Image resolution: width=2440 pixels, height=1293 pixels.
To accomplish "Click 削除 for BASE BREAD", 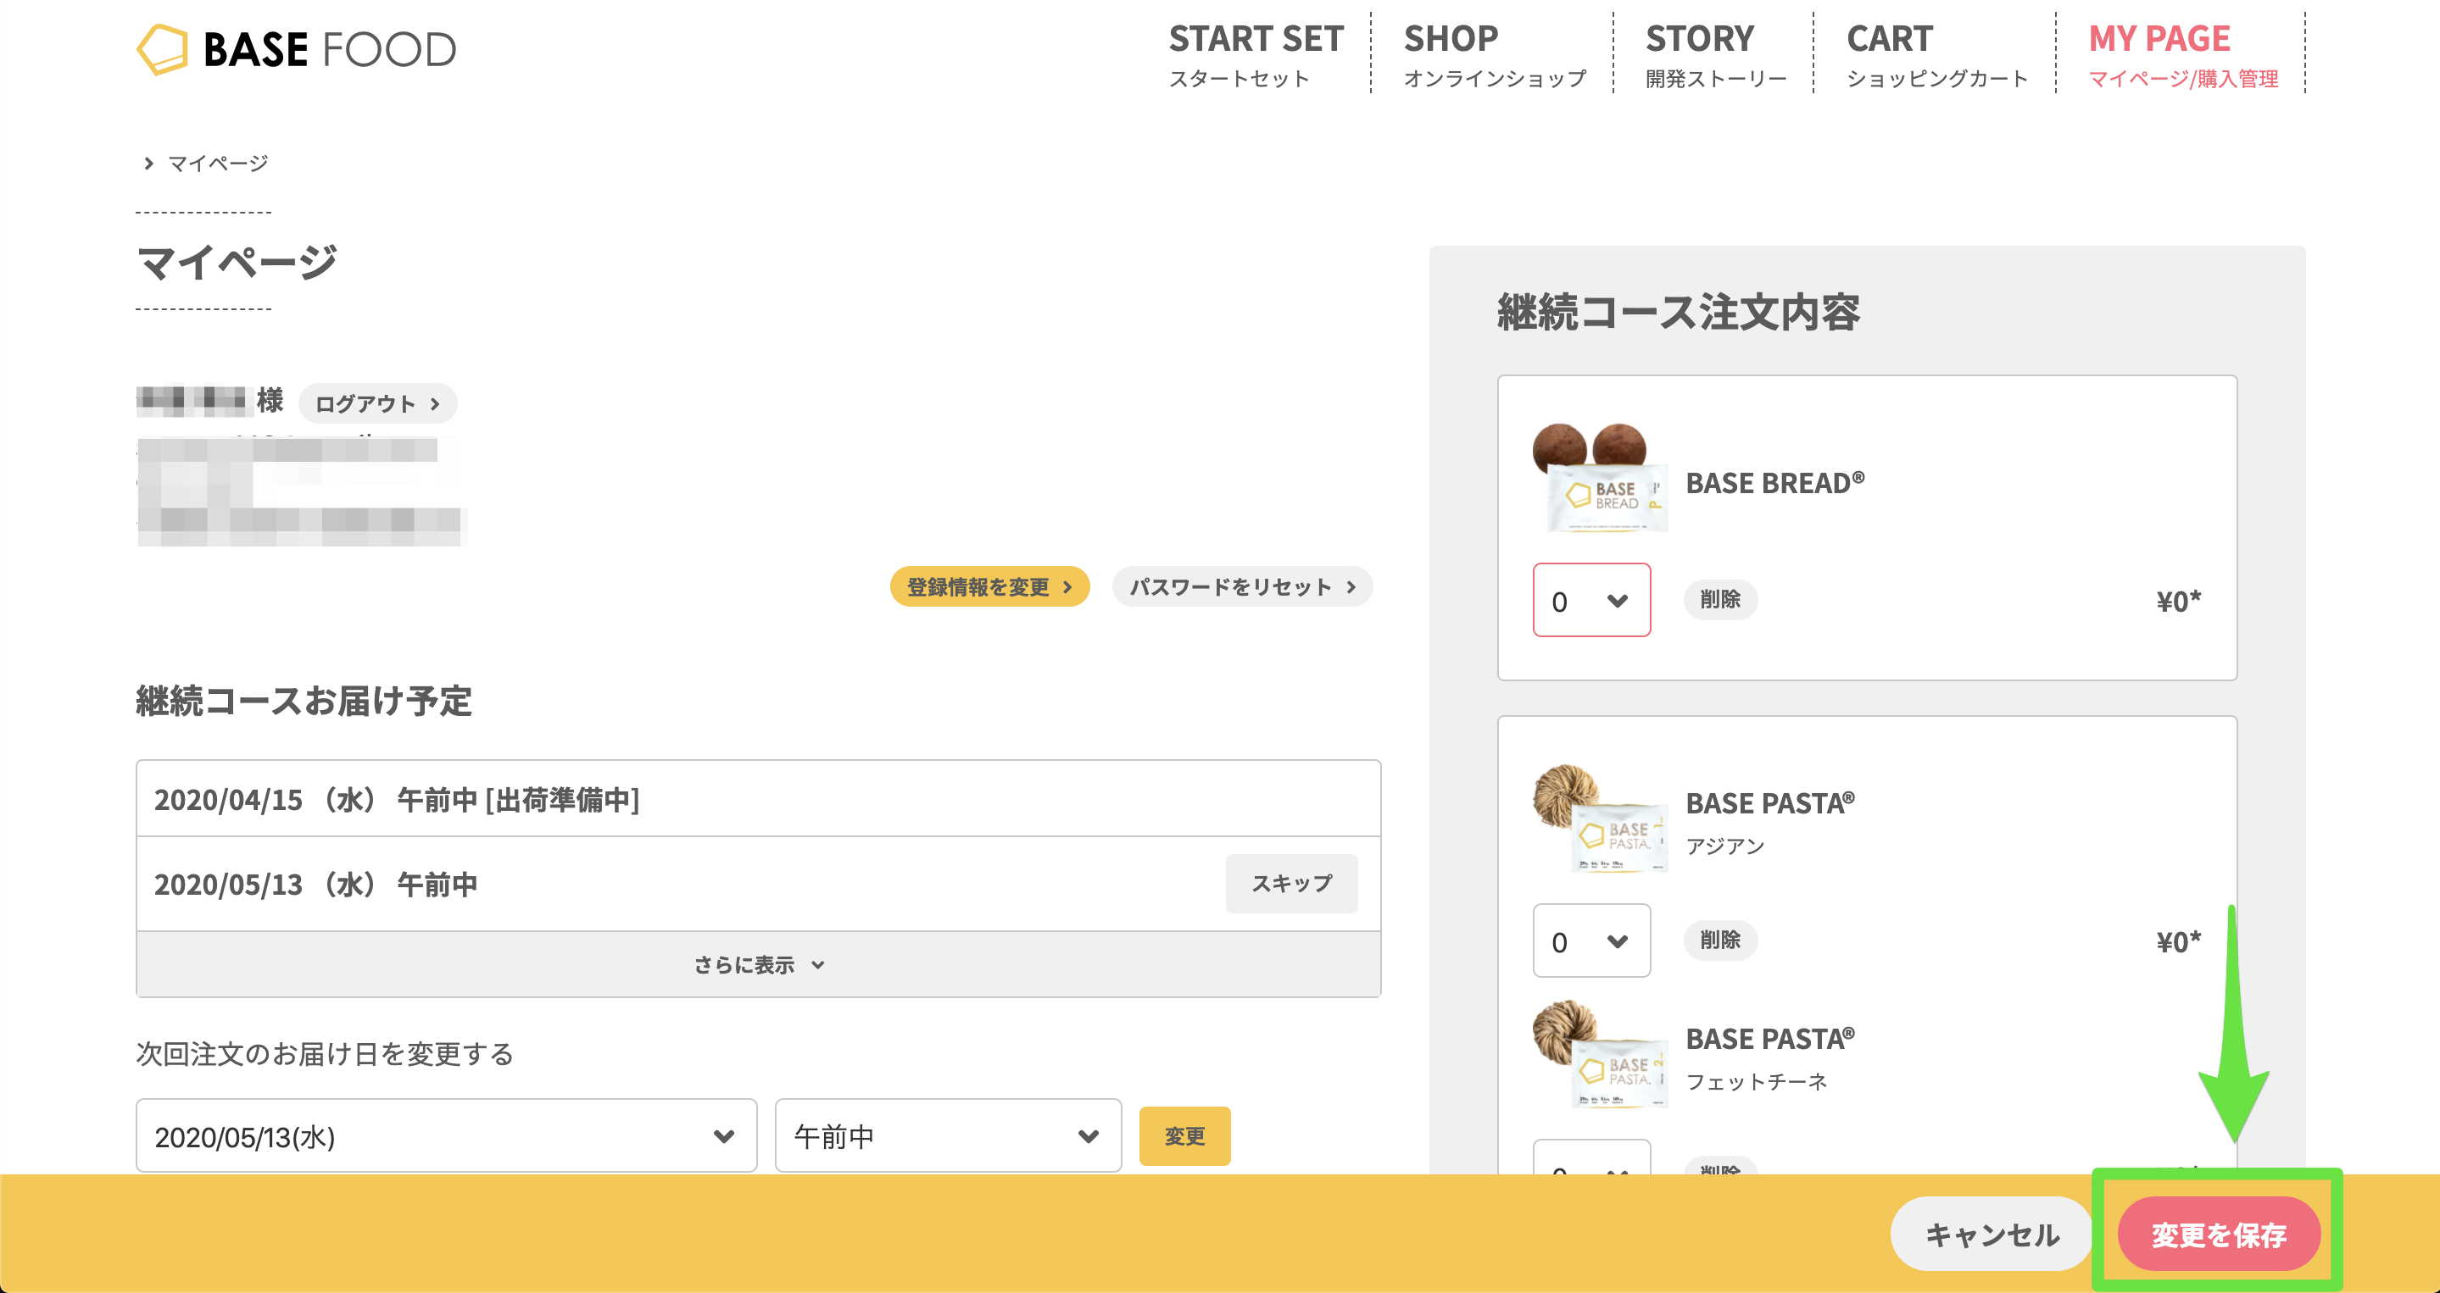I will coord(1720,599).
